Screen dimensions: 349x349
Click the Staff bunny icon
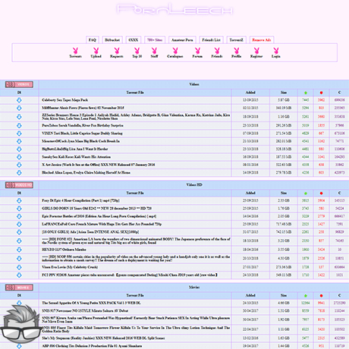(154, 51)
